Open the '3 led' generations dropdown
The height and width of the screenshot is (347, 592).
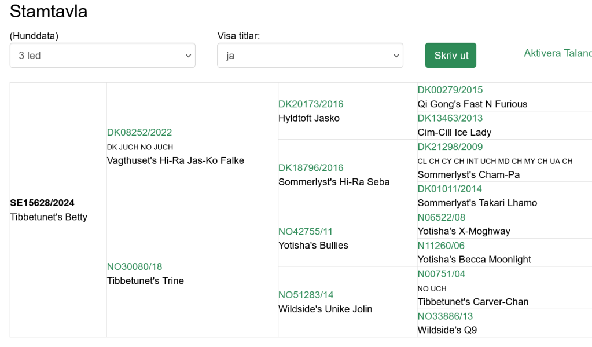[x=102, y=55]
